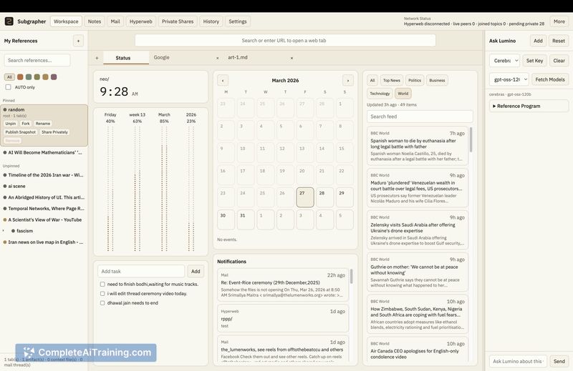Screen dimensions: 573x371
Task: Open the Mail section
Action: tap(115, 21)
